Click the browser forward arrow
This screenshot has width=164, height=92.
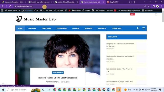tap(6, 6)
